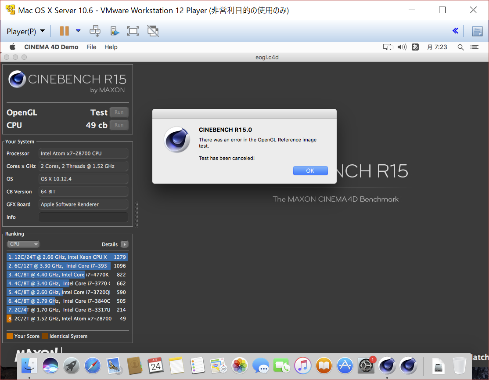Click OK in the CINEBENCH error dialog

[310, 171]
